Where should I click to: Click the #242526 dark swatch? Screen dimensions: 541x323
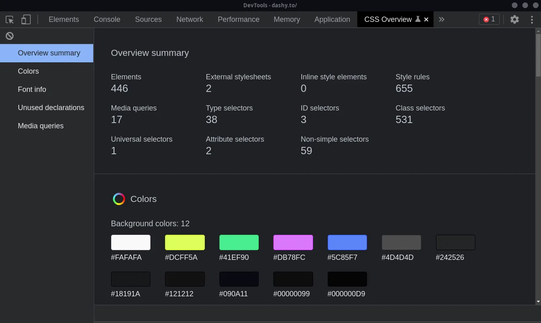click(455, 242)
